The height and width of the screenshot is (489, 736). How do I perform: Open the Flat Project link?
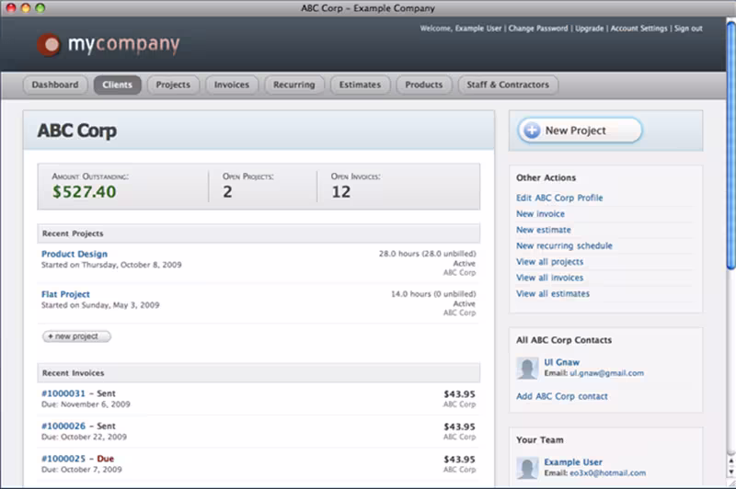(x=65, y=294)
